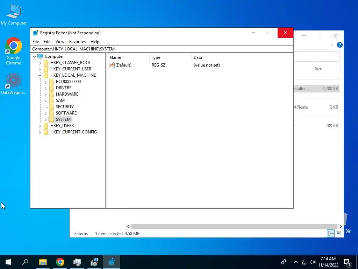
Task: Select the 4,700 KB installer file row
Action: click(x=316, y=89)
